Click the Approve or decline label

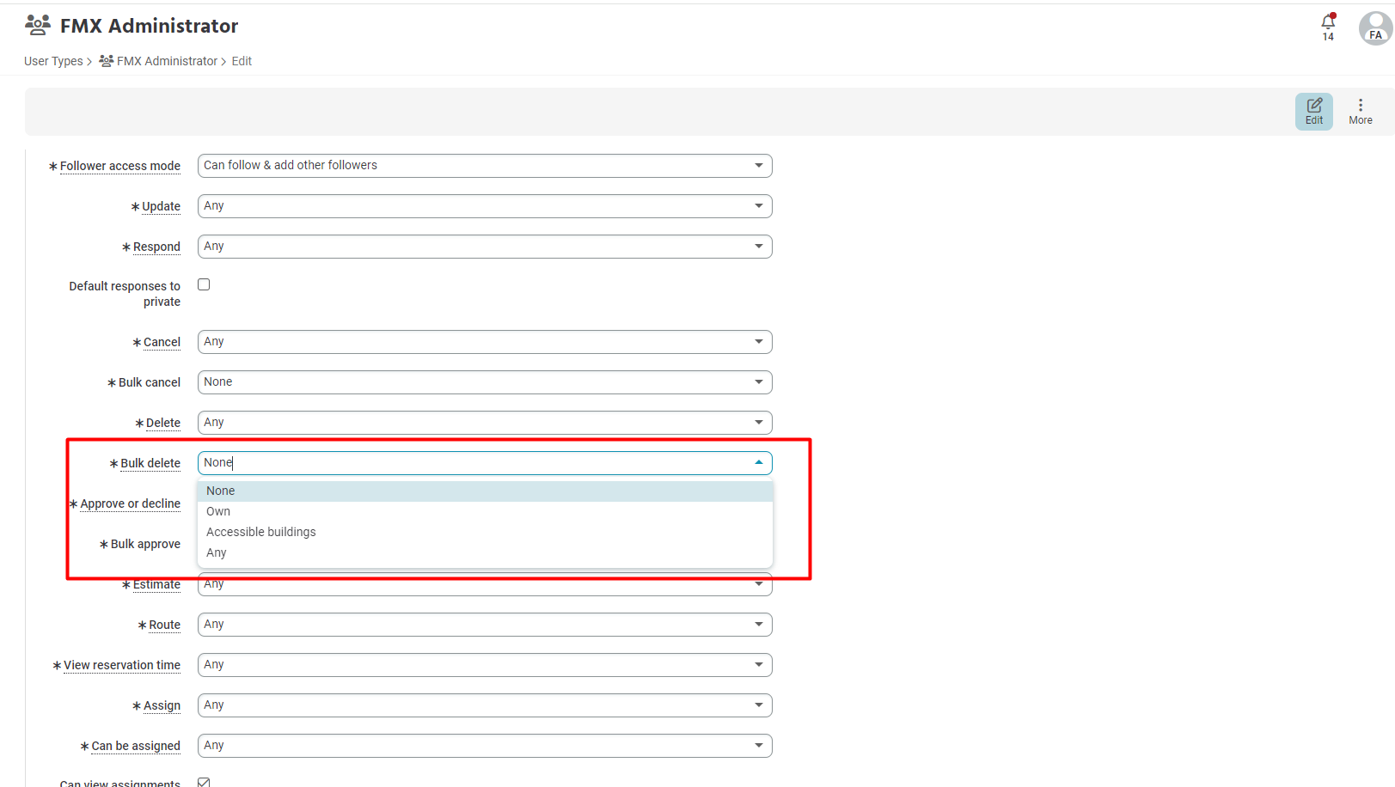(130, 503)
